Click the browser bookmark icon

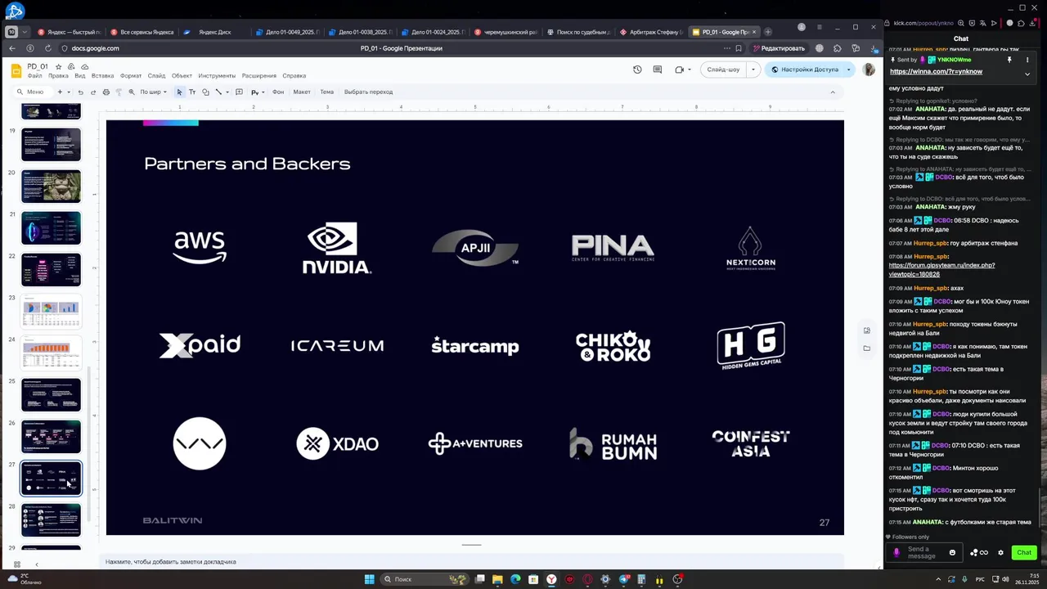pos(739,48)
